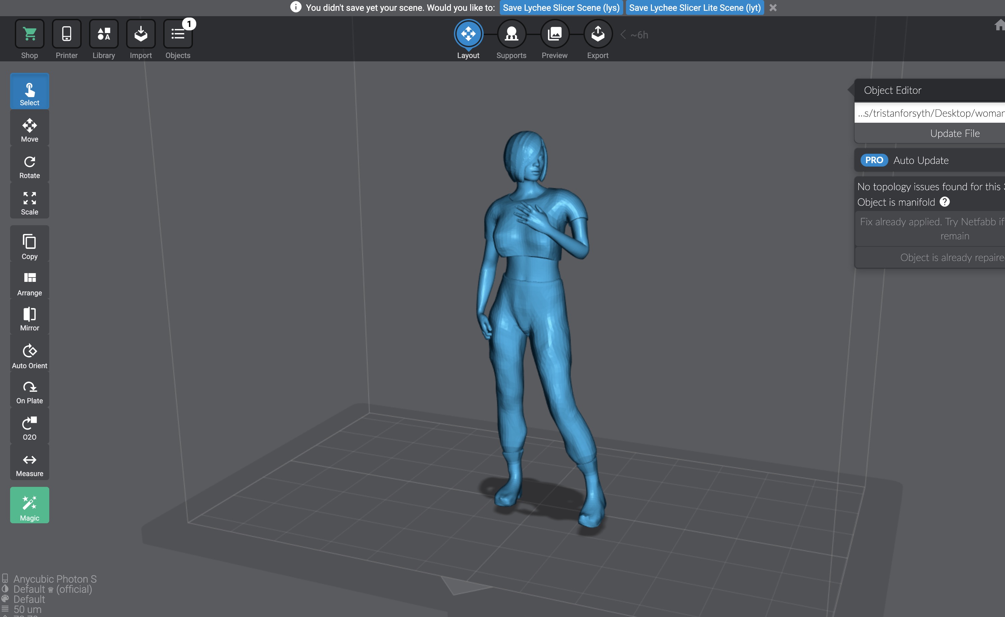Screen dimensions: 1005x617
Task: Click the info icon in the notification bar
Action: 296,7
